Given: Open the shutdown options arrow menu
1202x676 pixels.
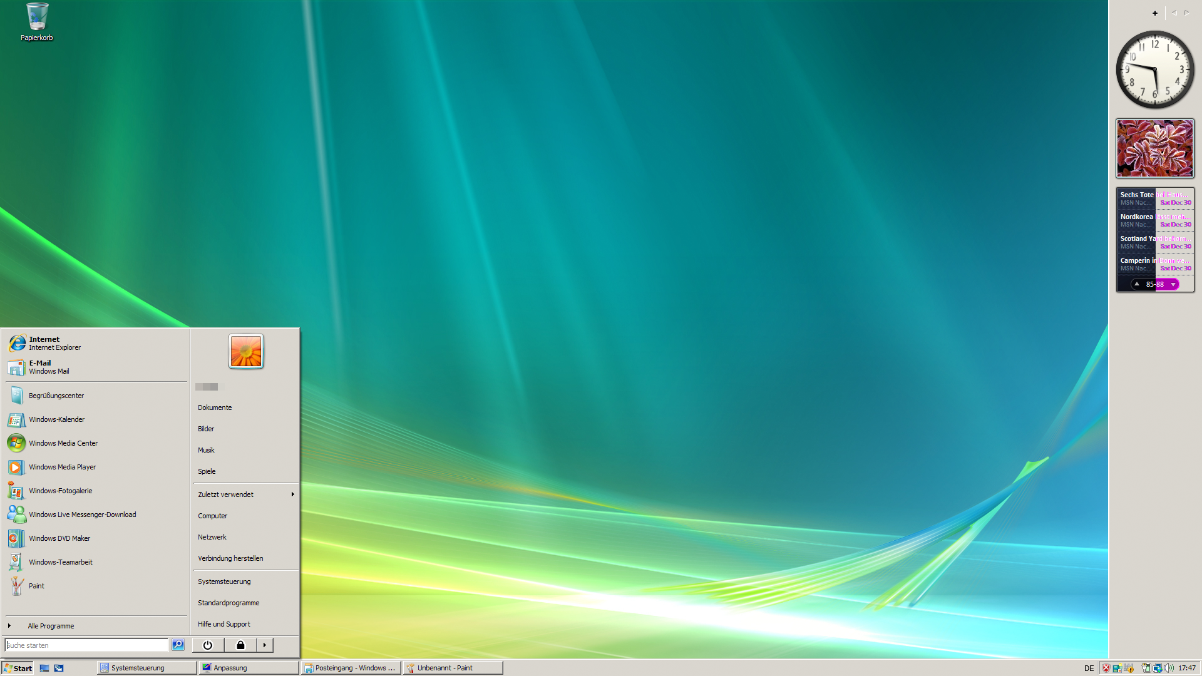Looking at the screenshot, I should click(x=265, y=645).
